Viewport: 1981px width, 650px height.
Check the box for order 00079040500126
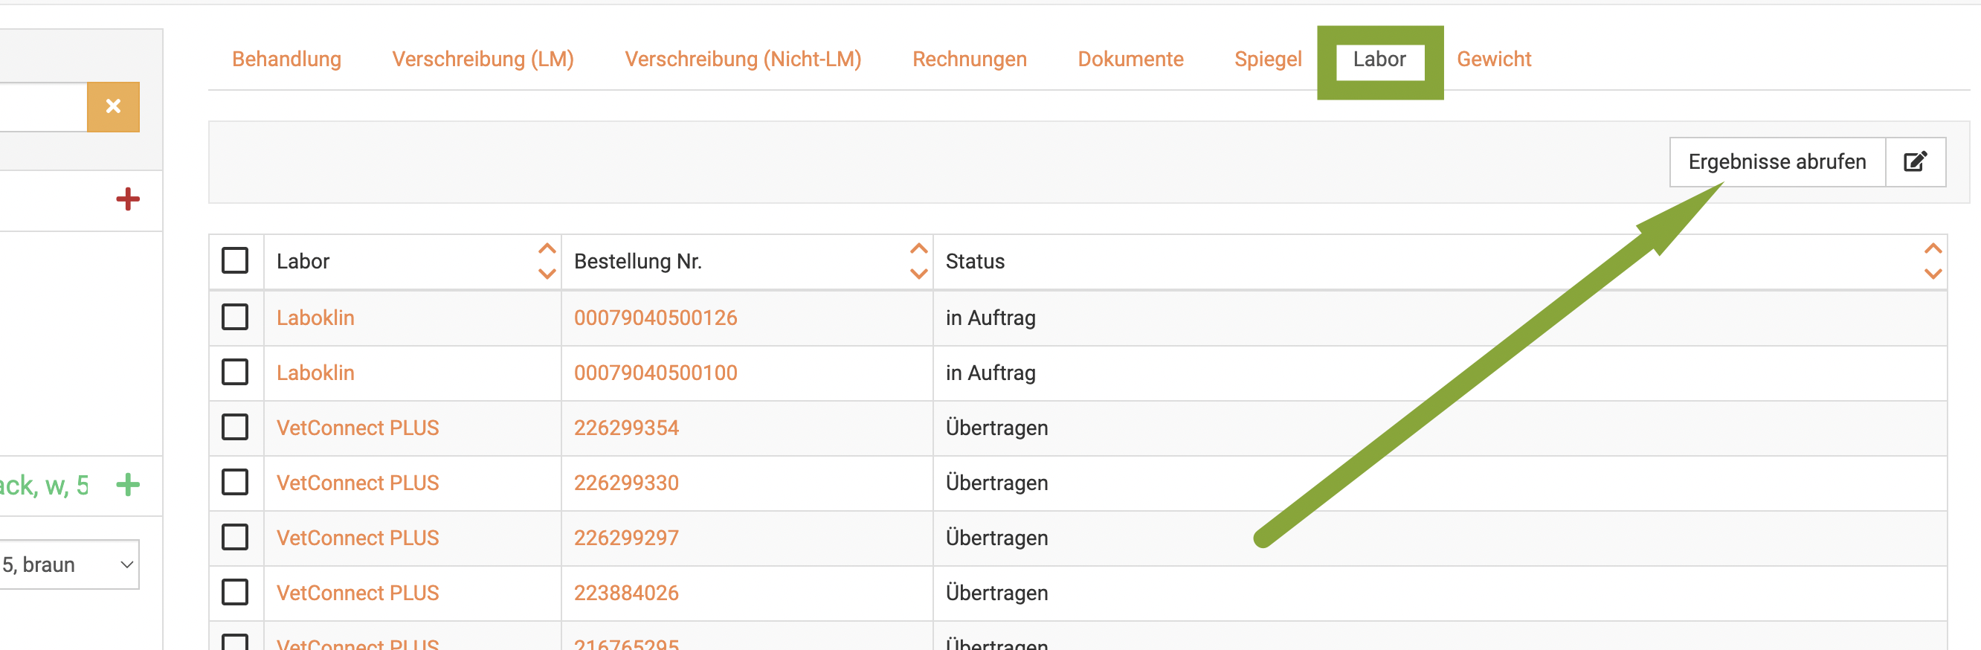point(235,317)
